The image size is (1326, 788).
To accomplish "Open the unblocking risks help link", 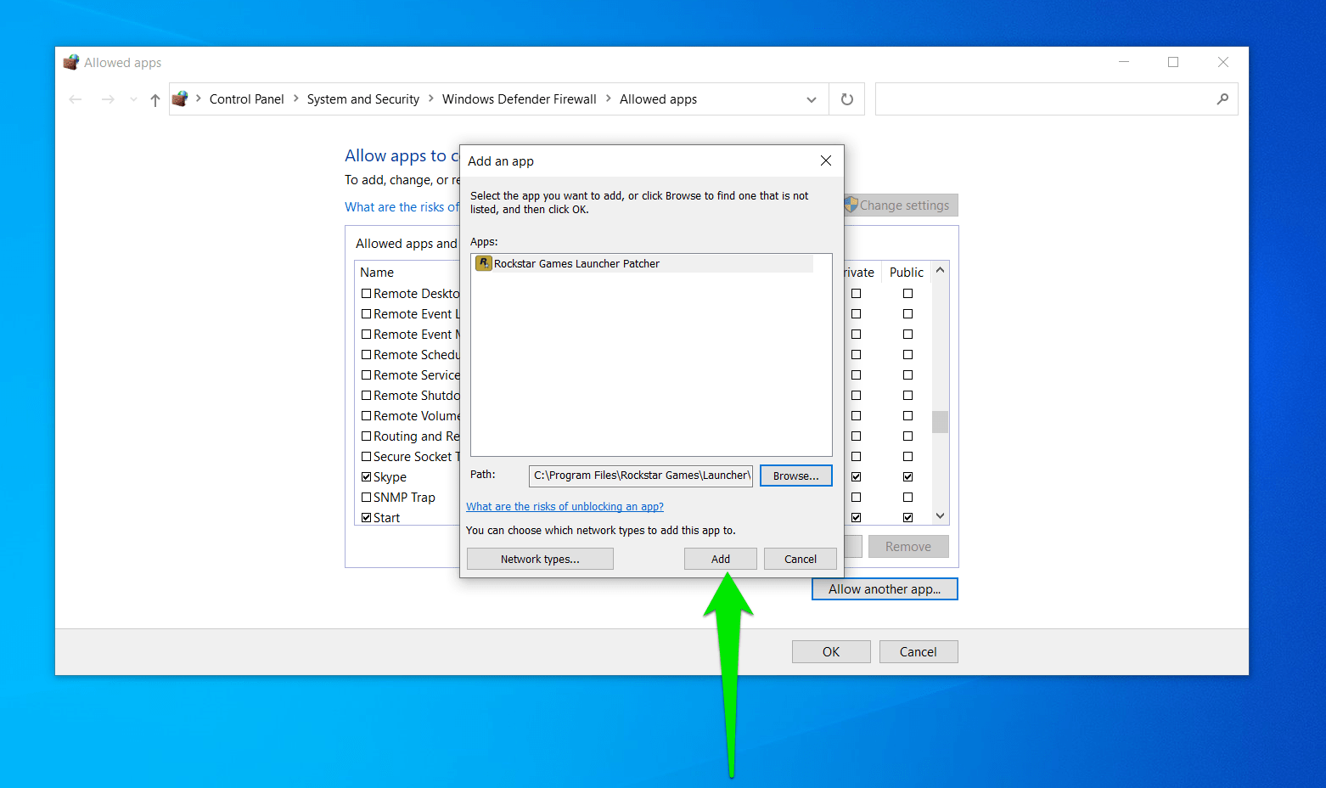I will [565, 507].
